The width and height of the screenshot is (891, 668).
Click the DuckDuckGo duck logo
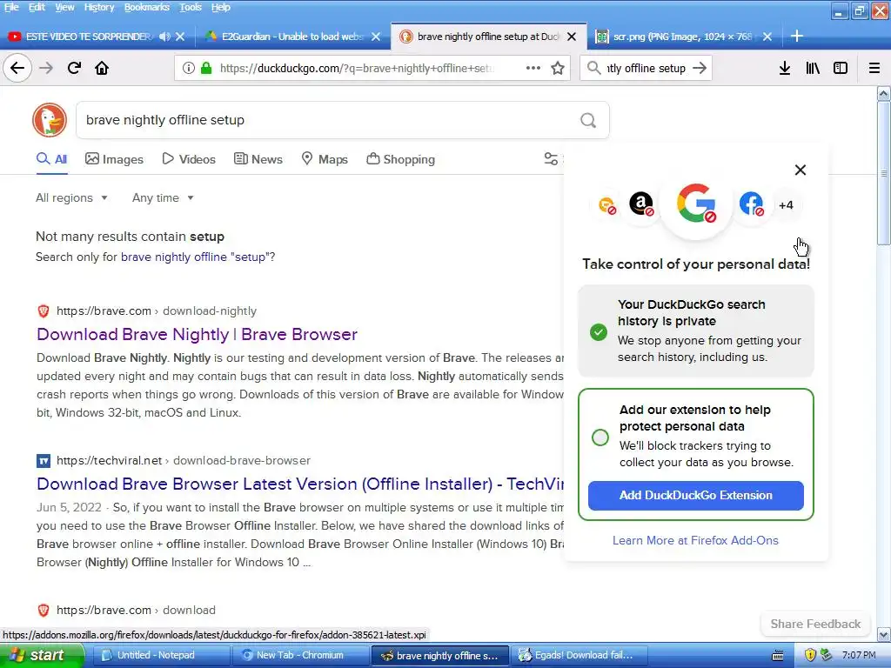pos(50,120)
